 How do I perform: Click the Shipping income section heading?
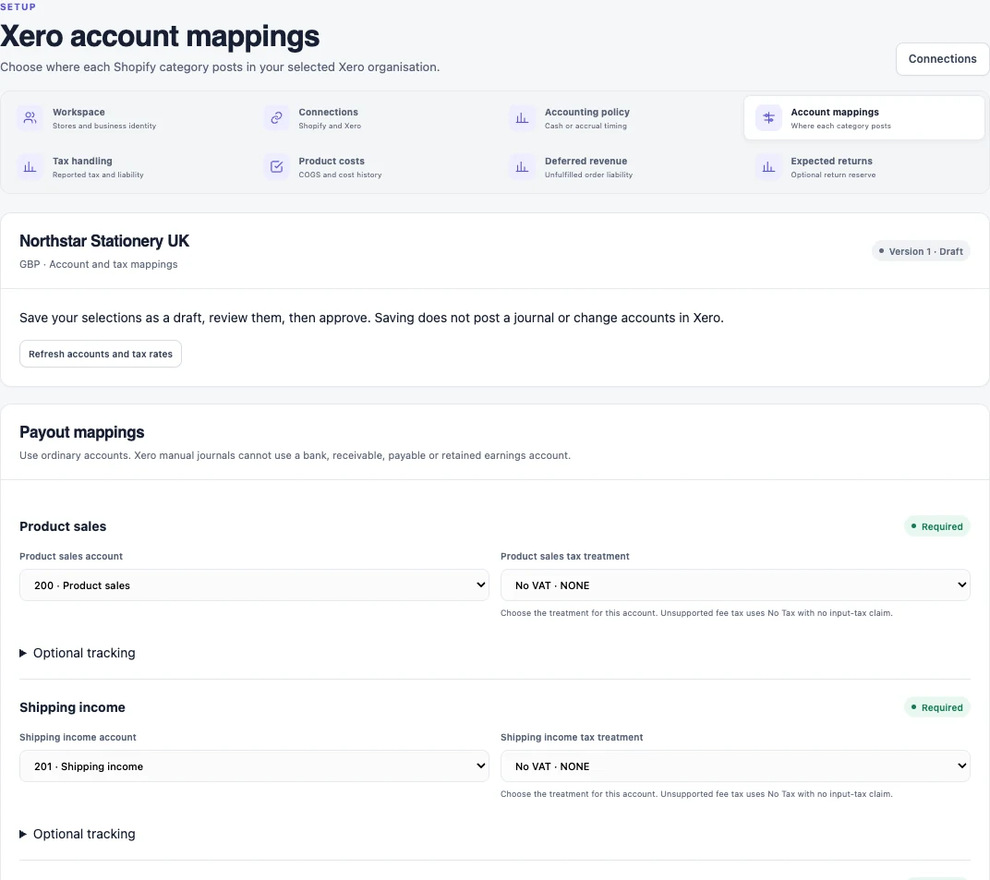[73, 707]
